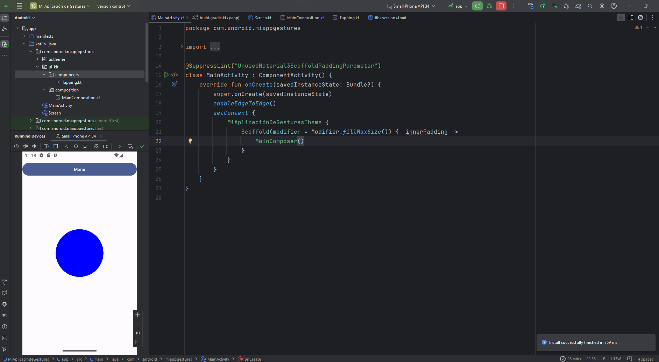659x362 pixels.
Task: Tap the blue circle in the emulator
Action: tap(79, 253)
